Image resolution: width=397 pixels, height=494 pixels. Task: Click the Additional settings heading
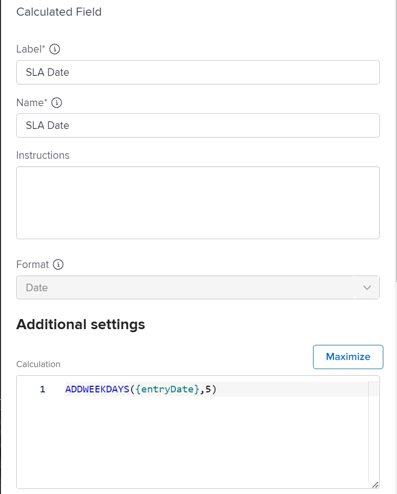click(80, 324)
